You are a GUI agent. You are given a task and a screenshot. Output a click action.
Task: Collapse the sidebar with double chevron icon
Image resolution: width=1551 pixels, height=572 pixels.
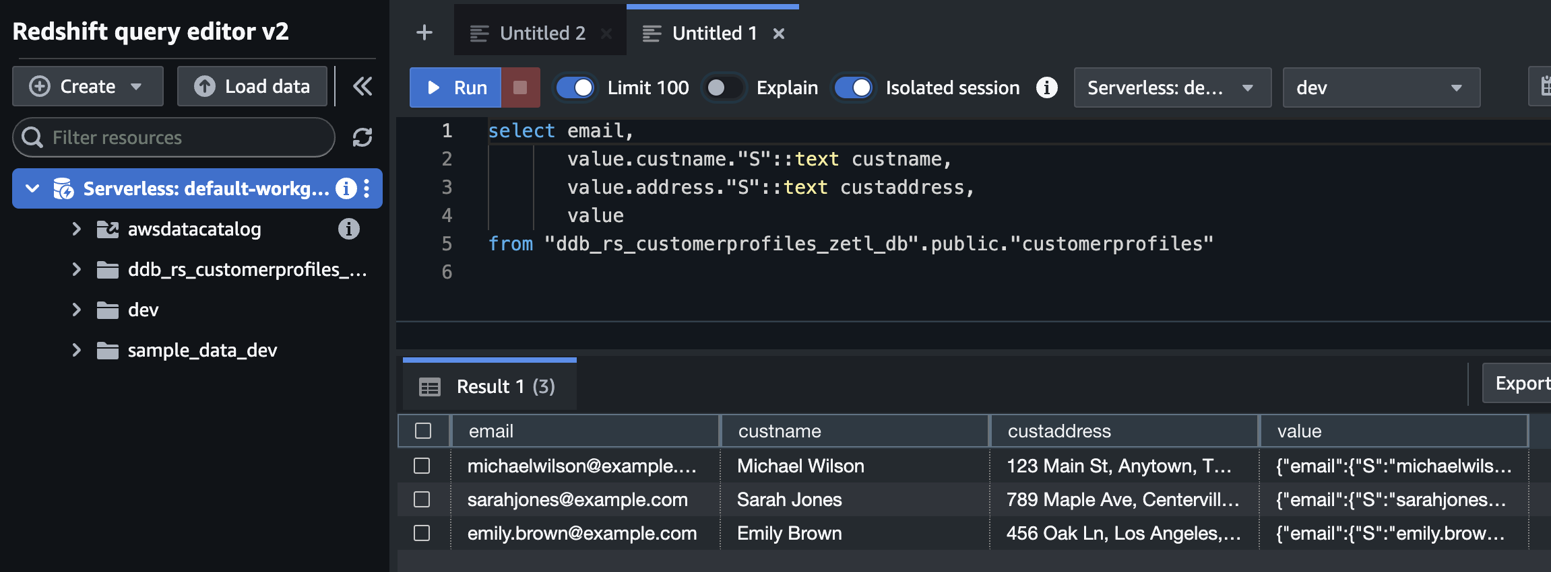362,86
